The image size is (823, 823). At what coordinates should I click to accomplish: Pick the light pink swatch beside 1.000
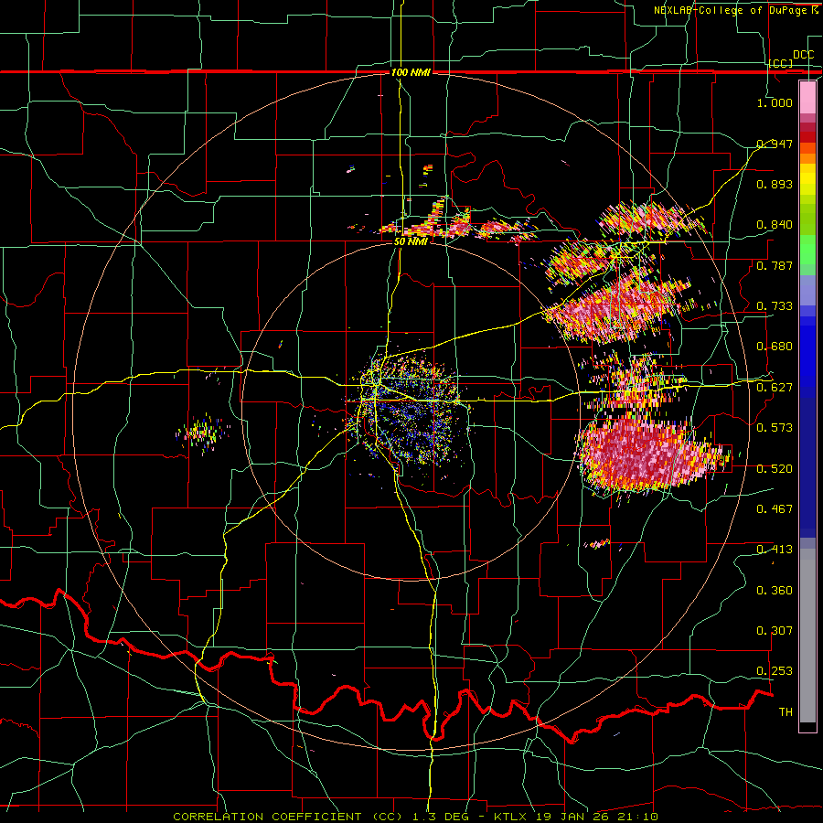tap(807, 98)
